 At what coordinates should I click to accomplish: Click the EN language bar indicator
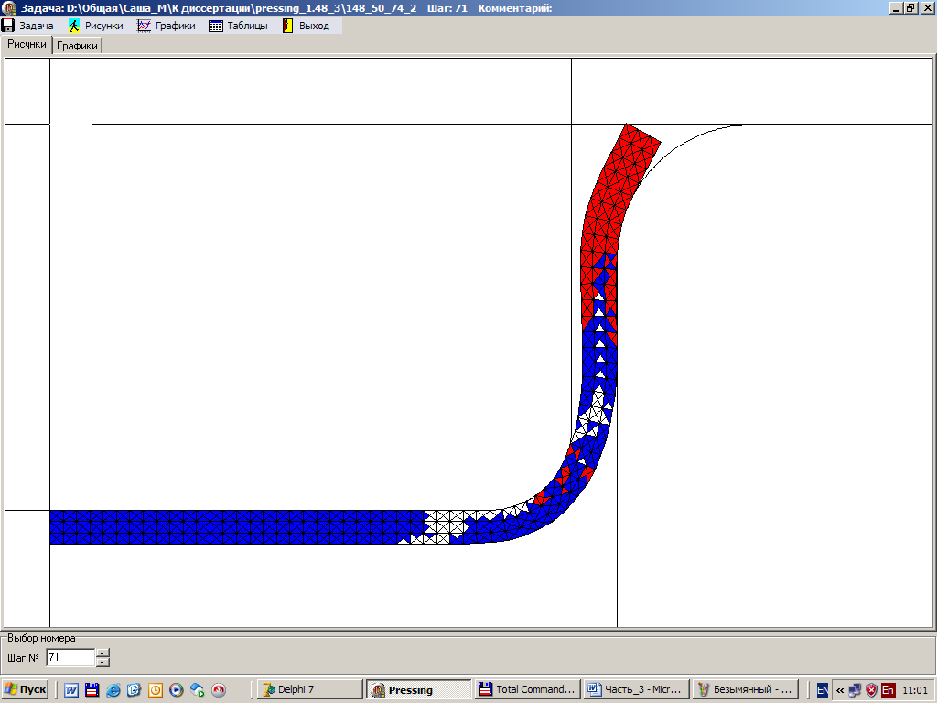[823, 689]
